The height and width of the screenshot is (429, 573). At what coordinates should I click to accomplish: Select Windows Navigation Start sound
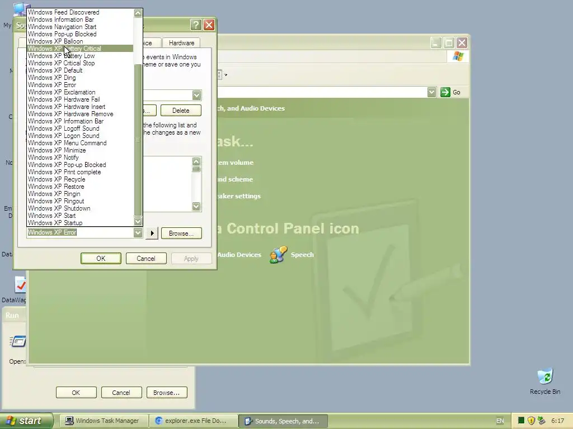pyautogui.click(x=80, y=27)
